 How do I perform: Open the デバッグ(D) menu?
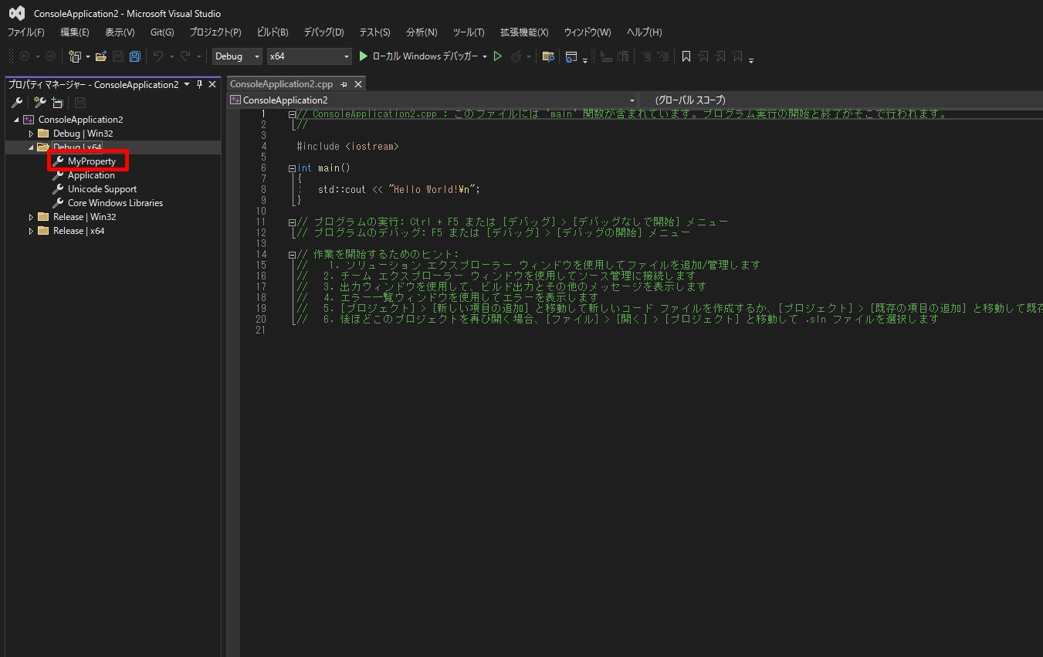coord(324,32)
